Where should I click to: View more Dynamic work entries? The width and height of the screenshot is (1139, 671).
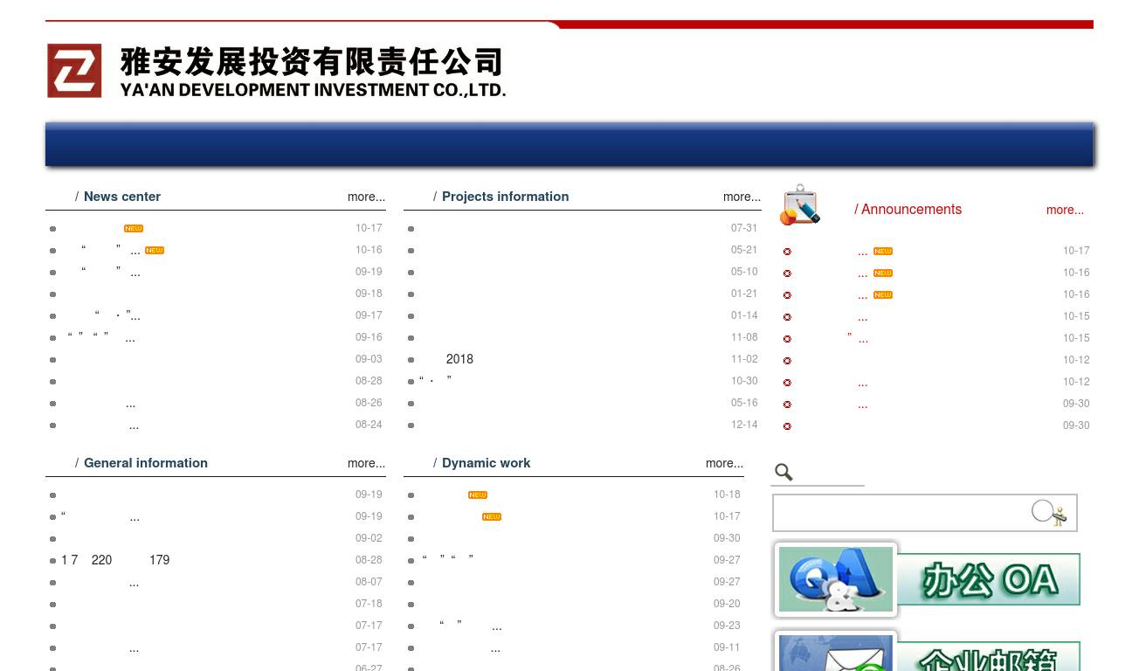click(724, 464)
